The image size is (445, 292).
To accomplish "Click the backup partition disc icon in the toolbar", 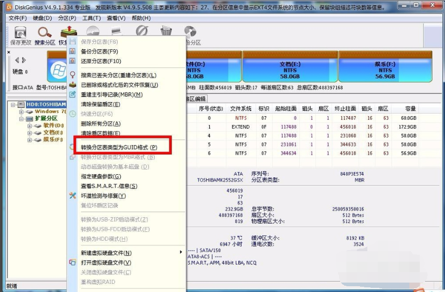I will [190, 32].
